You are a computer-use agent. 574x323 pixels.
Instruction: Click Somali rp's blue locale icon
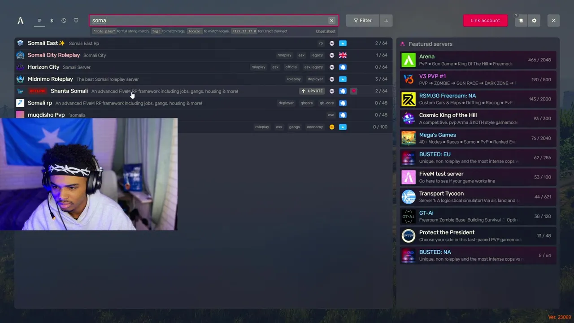(x=343, y=103)
